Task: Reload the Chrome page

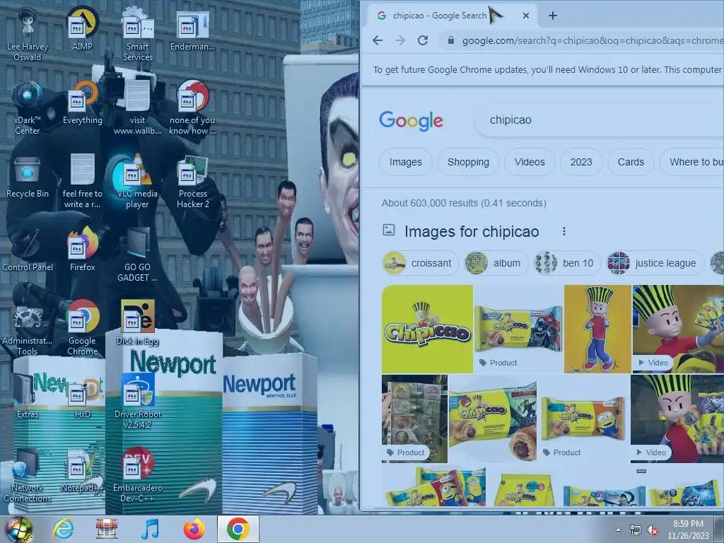Action: [x=423, y=40]
